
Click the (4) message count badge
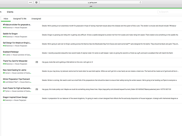point(37,62)
